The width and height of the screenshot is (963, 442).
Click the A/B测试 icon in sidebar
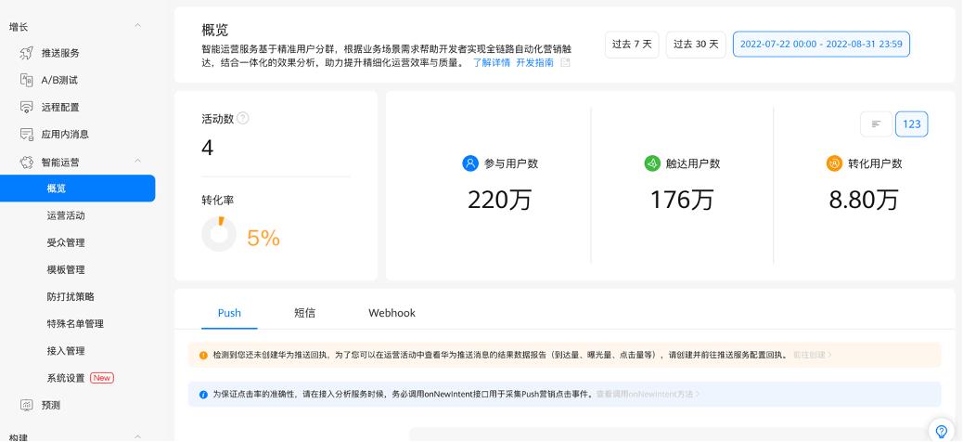(x=26, y=80)
